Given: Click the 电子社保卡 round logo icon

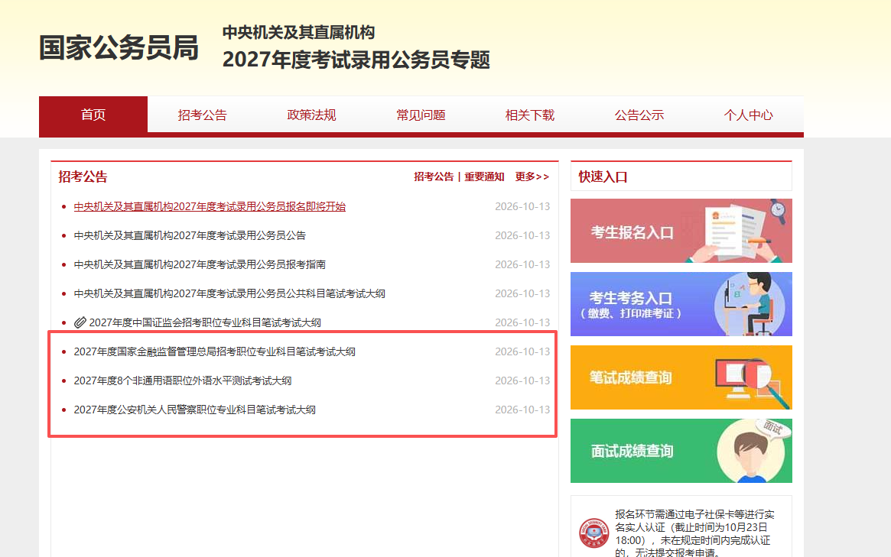Looking at the screenshot, I should click(x=593, y=533).
